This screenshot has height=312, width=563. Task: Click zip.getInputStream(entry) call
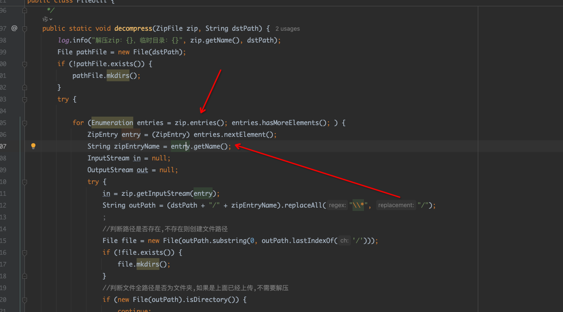(x=169, y=193)
